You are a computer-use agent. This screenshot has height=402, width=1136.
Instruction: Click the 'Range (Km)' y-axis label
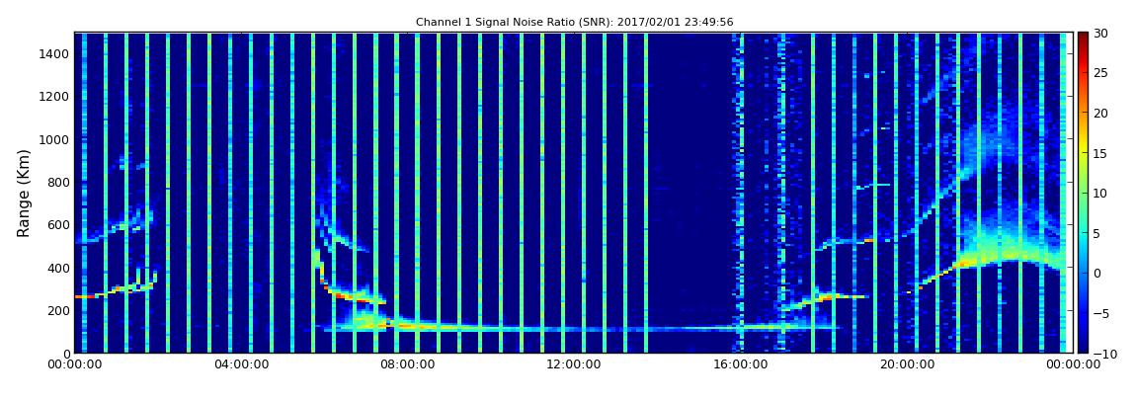tap(23, 193)
